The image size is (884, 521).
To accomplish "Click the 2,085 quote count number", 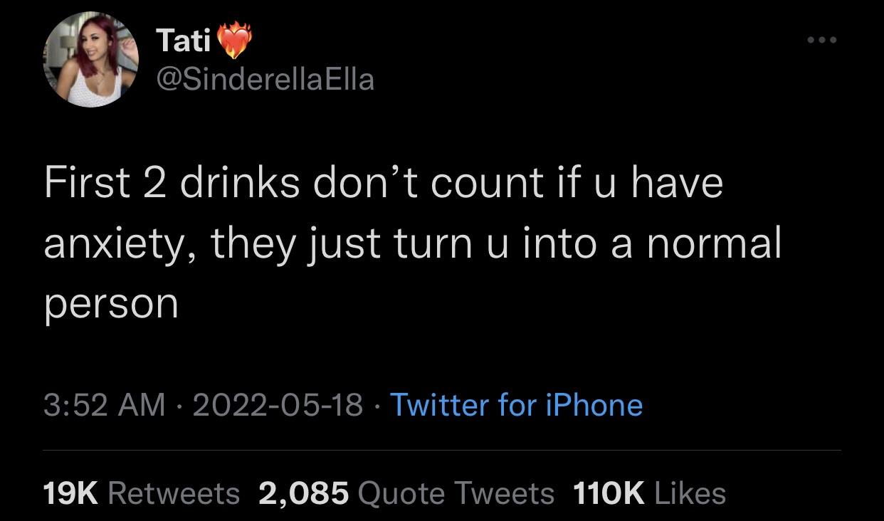I will pos(304,493).
